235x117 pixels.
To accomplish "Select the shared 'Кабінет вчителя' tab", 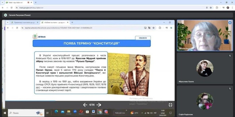I will pos(55,22).
